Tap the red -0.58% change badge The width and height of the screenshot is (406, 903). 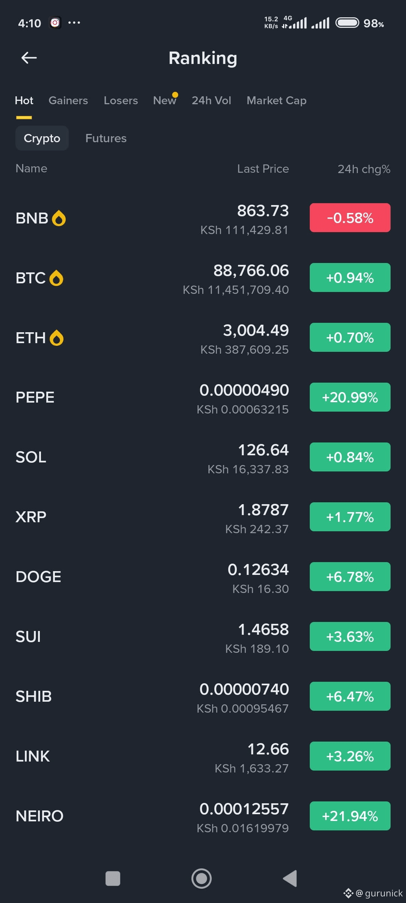(350, 218)
